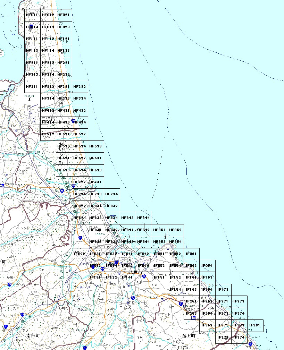This screenshot has width=284, height=350.
Task: Choose the IF272 tile
Action: [x=239, y=301]
